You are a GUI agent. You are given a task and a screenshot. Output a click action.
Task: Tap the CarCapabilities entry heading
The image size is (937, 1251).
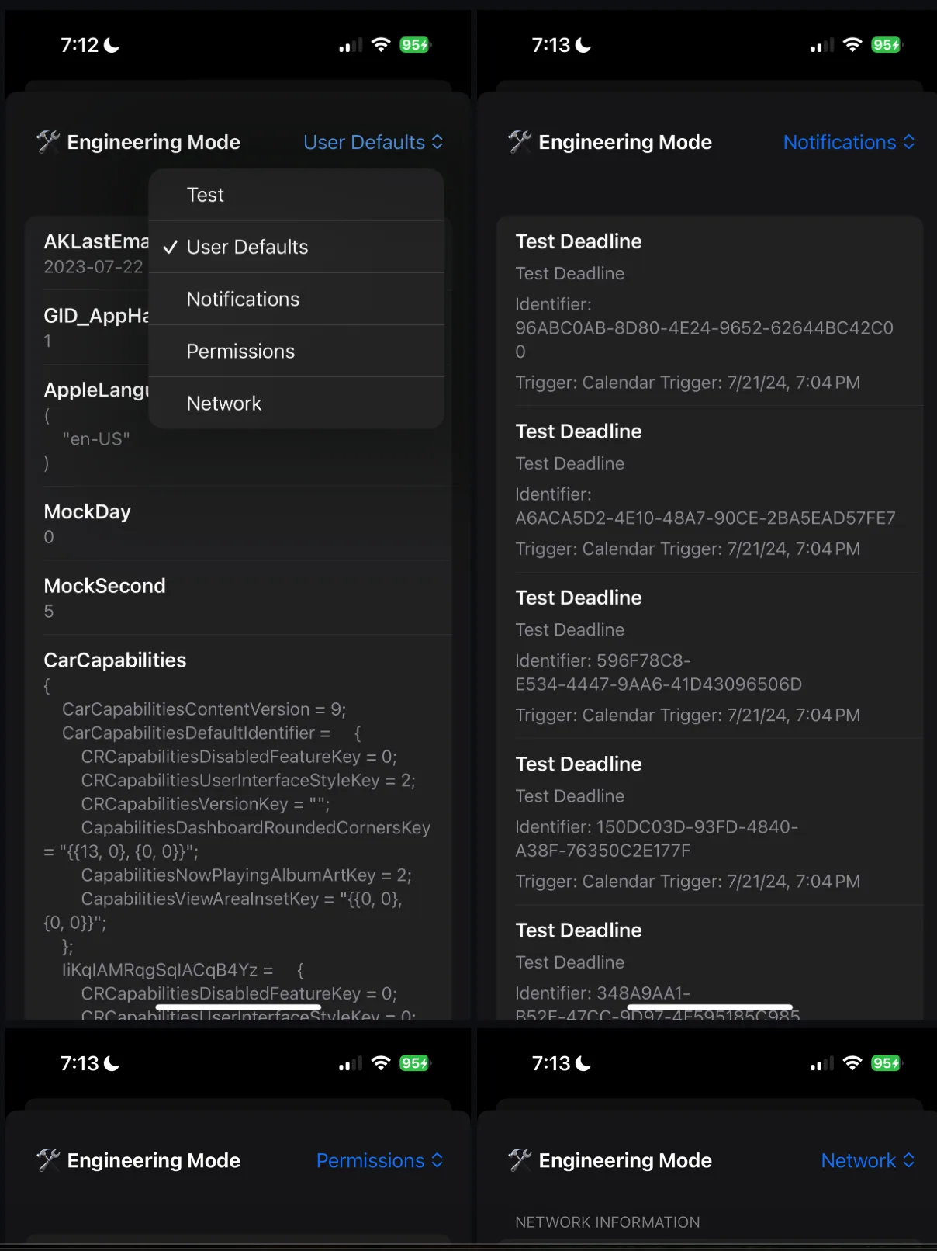[115, 660]
